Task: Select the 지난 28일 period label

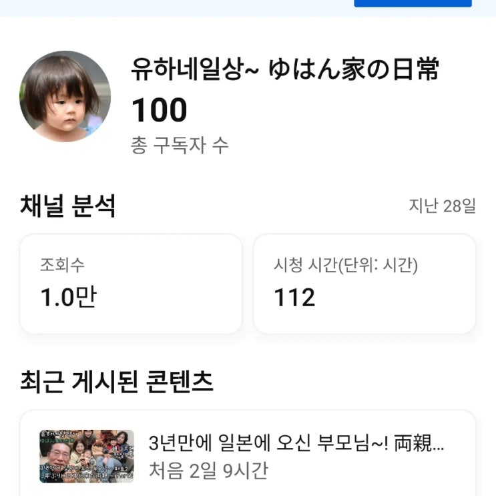Action: click(442, 206)
